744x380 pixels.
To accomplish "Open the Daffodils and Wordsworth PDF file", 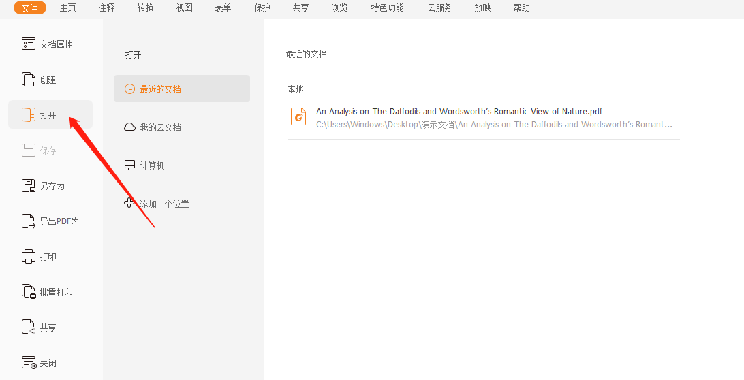I will pyautogui.click(x=459, y=112).
